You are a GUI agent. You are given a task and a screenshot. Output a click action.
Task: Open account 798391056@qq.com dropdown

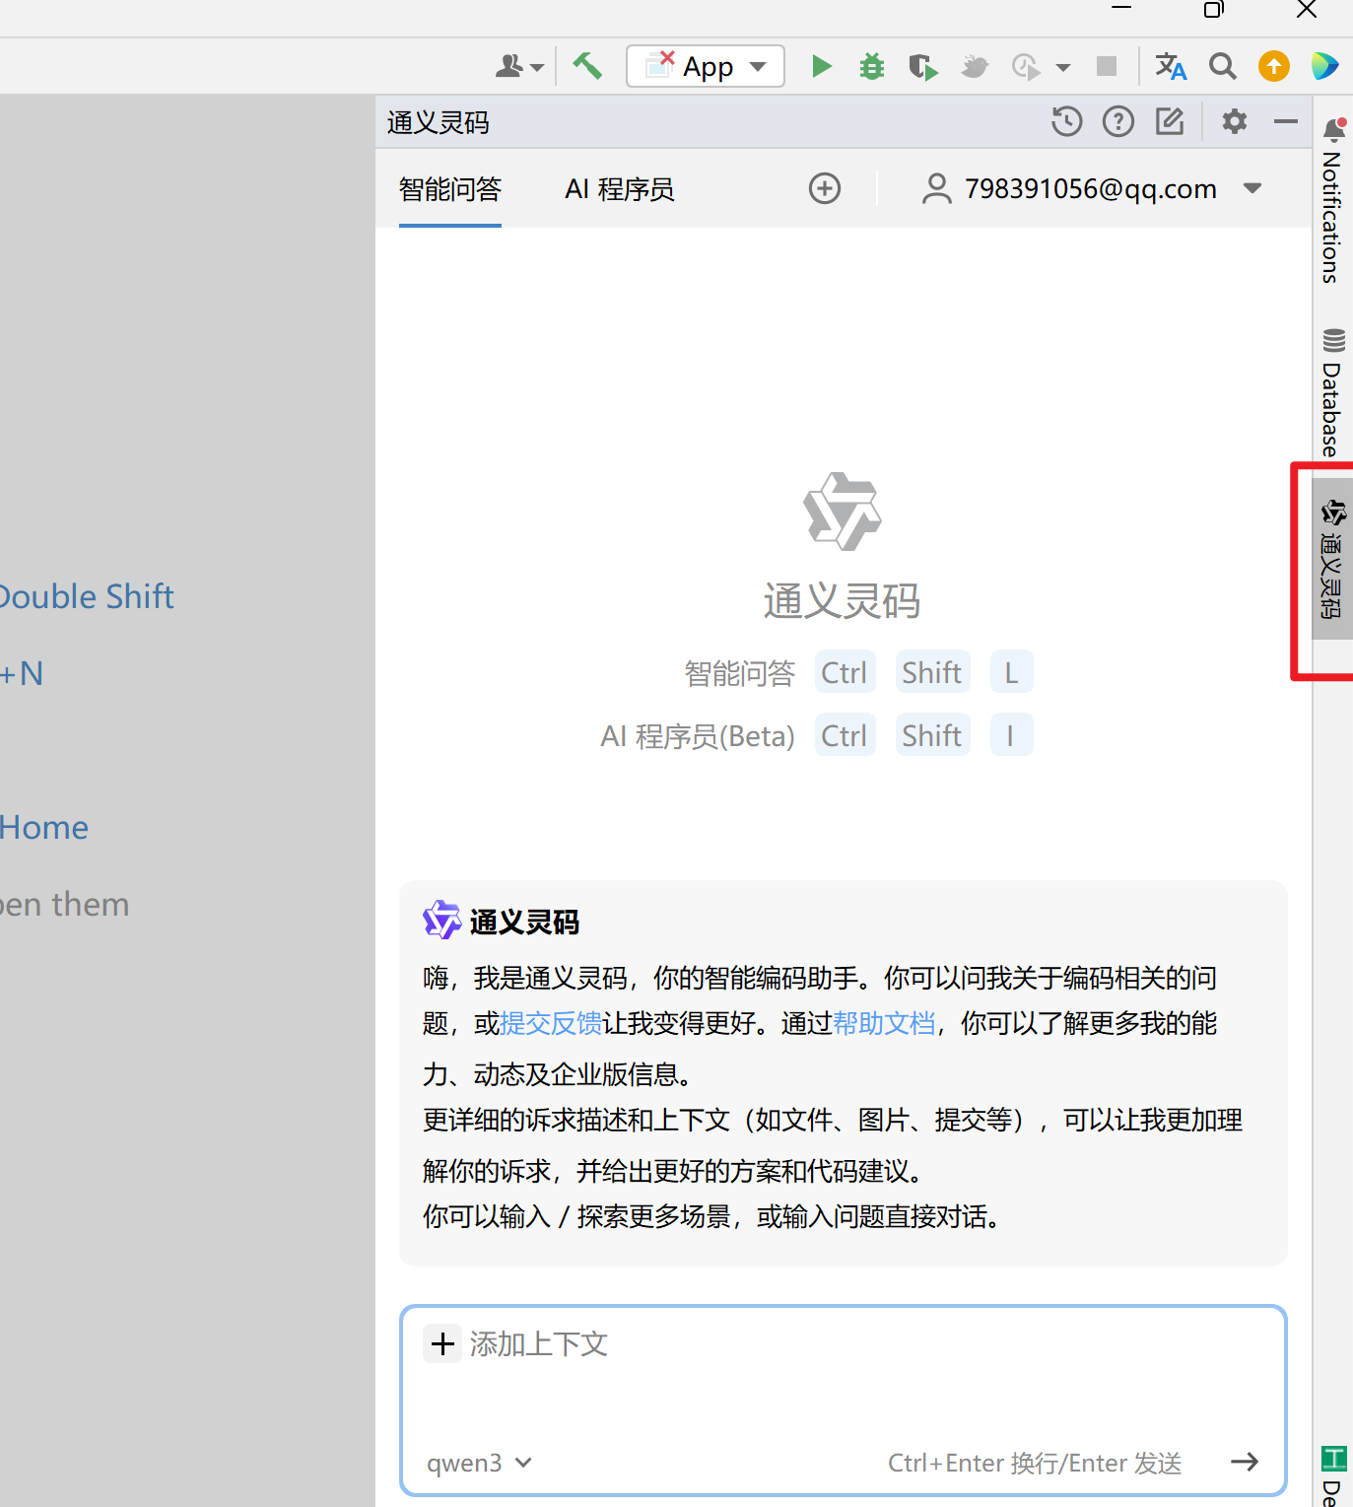(1093, 188)
